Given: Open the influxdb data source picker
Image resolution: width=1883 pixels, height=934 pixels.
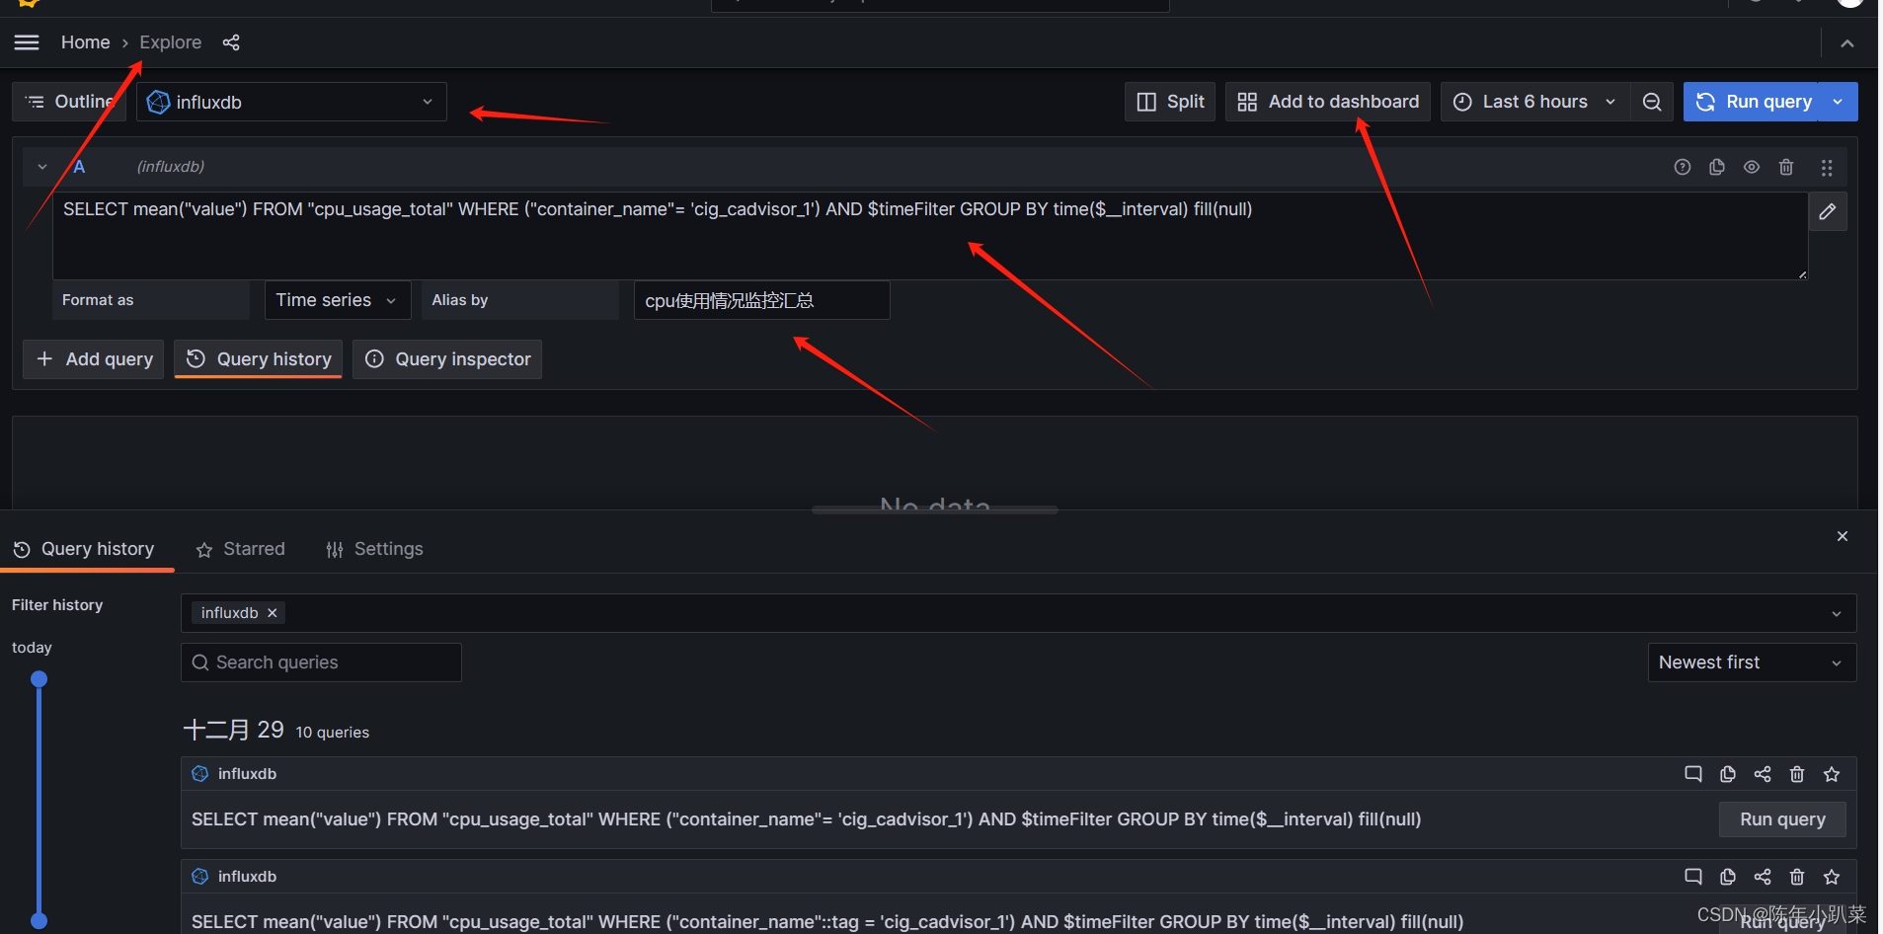Looking at the screenshot, I should tap(291, 102).
